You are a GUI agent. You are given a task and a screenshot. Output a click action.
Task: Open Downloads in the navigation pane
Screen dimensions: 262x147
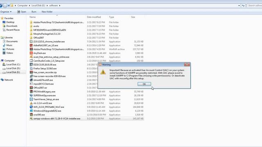[12, 26]
